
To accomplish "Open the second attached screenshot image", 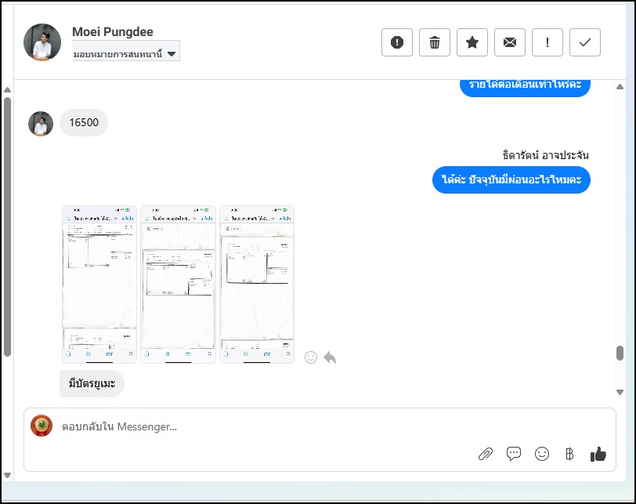I will [x=178, y=285].
